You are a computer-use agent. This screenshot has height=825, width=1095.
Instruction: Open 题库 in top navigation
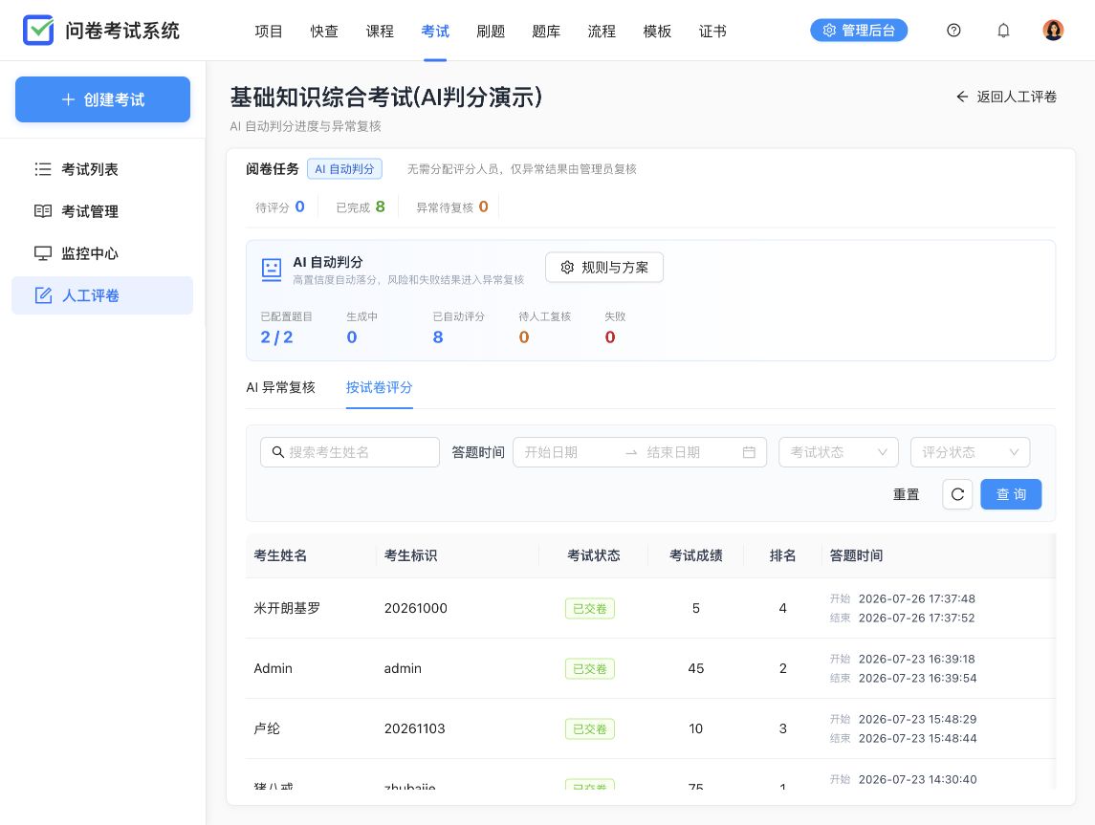click(x=546, y=32)
